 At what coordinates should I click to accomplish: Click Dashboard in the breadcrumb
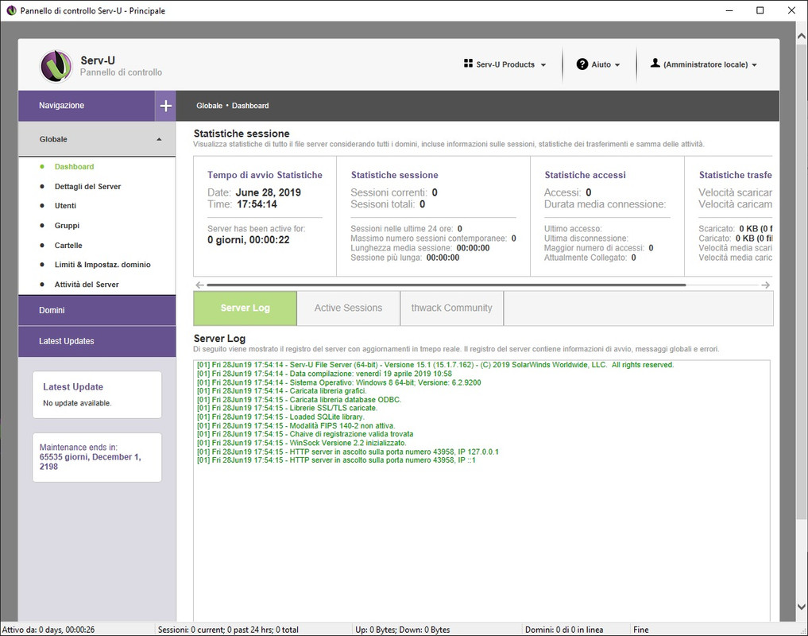250,106
